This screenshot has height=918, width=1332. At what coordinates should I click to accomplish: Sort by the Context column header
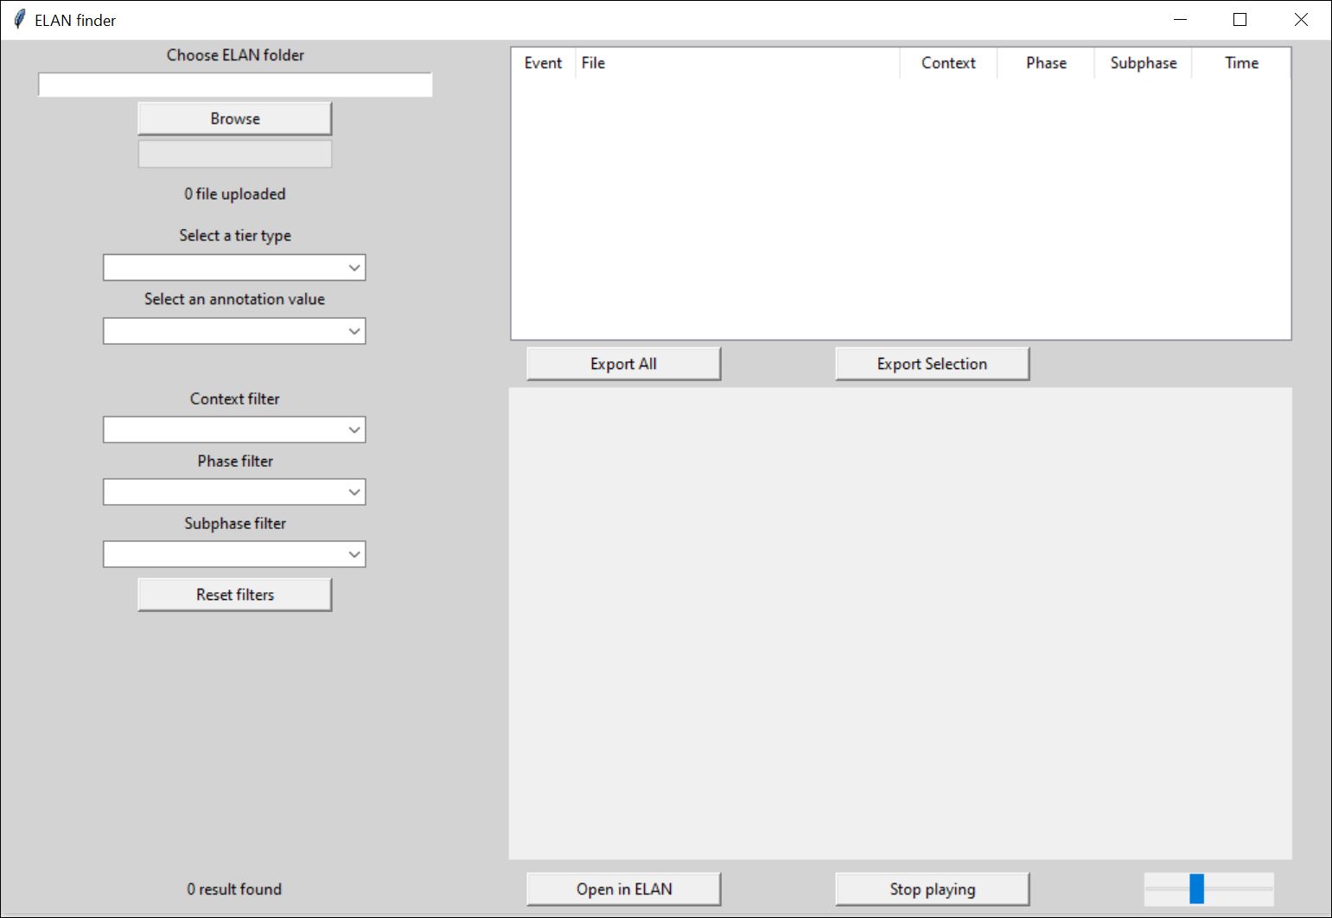(948, 63)
